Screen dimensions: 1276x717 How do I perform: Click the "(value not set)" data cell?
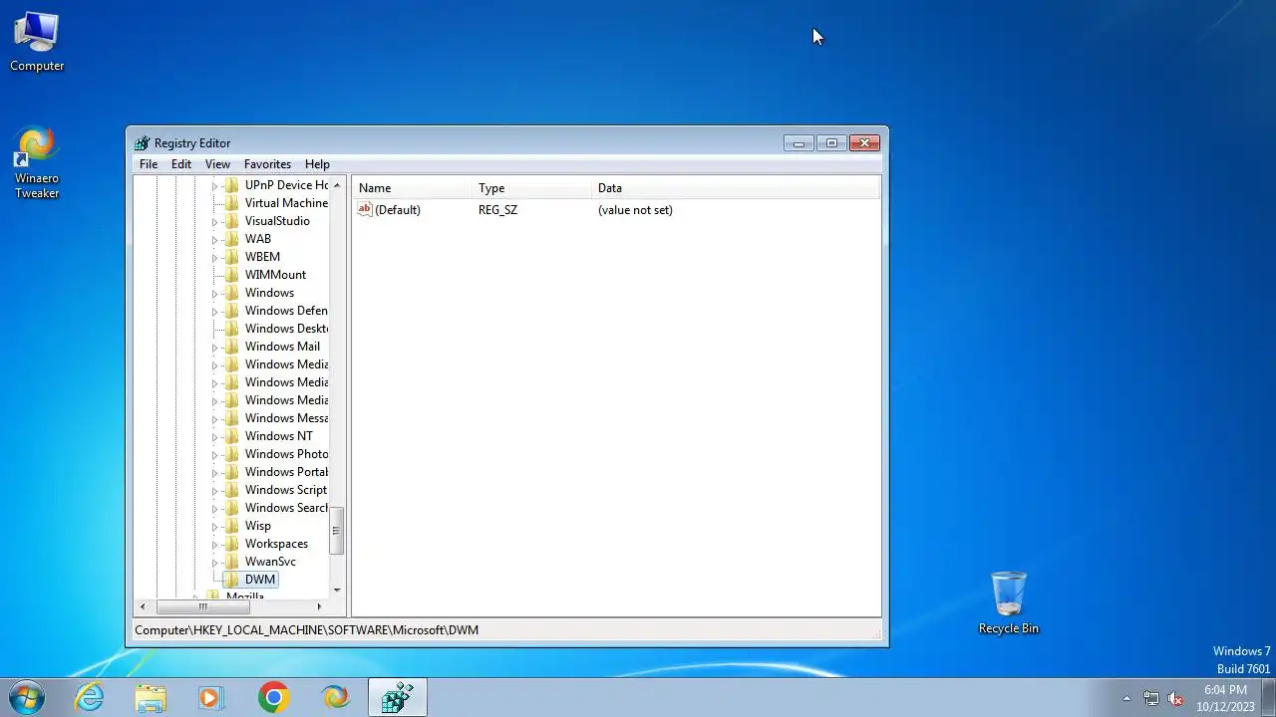(x=635, y=210)
